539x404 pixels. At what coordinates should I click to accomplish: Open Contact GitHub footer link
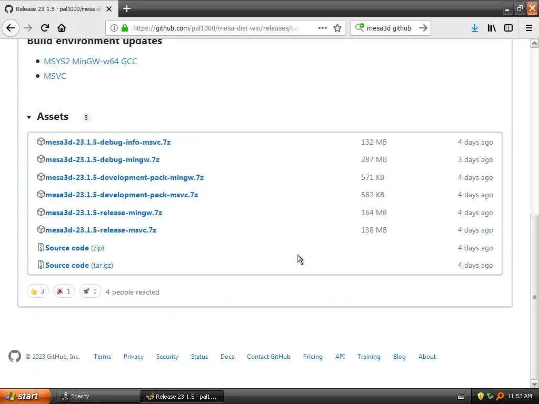[x=268, y=357]
